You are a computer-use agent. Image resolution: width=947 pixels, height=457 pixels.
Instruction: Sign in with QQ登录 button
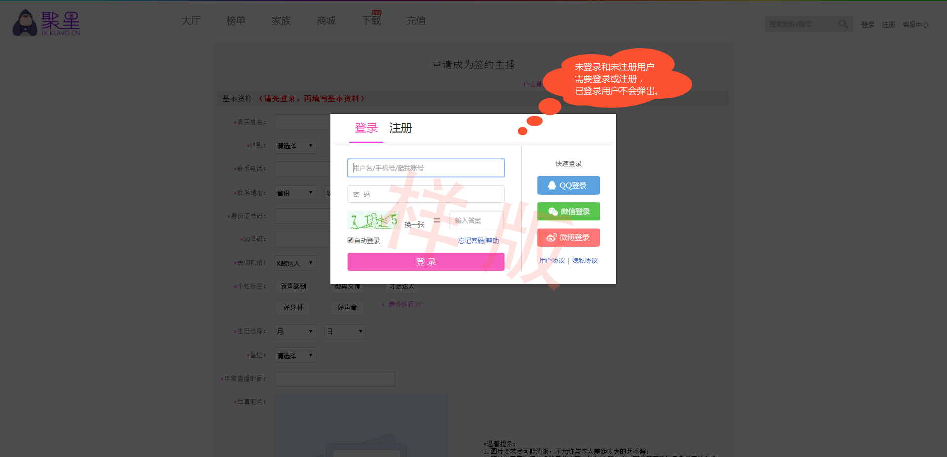pyautogui.click(x=568, y=185)
